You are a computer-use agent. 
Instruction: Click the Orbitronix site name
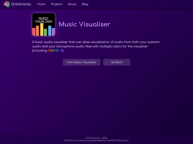[21, 4]
